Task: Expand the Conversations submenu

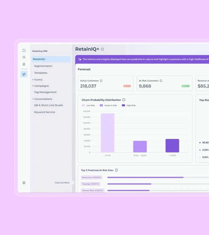Action: click(42, 99)
